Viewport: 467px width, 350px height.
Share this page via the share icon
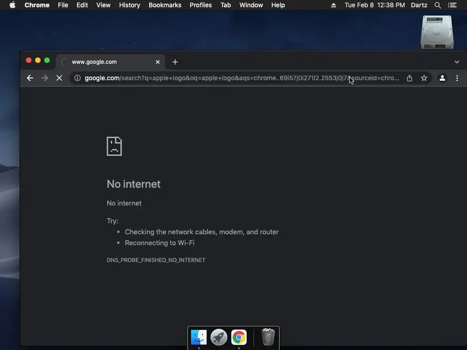tap(410, 78)
